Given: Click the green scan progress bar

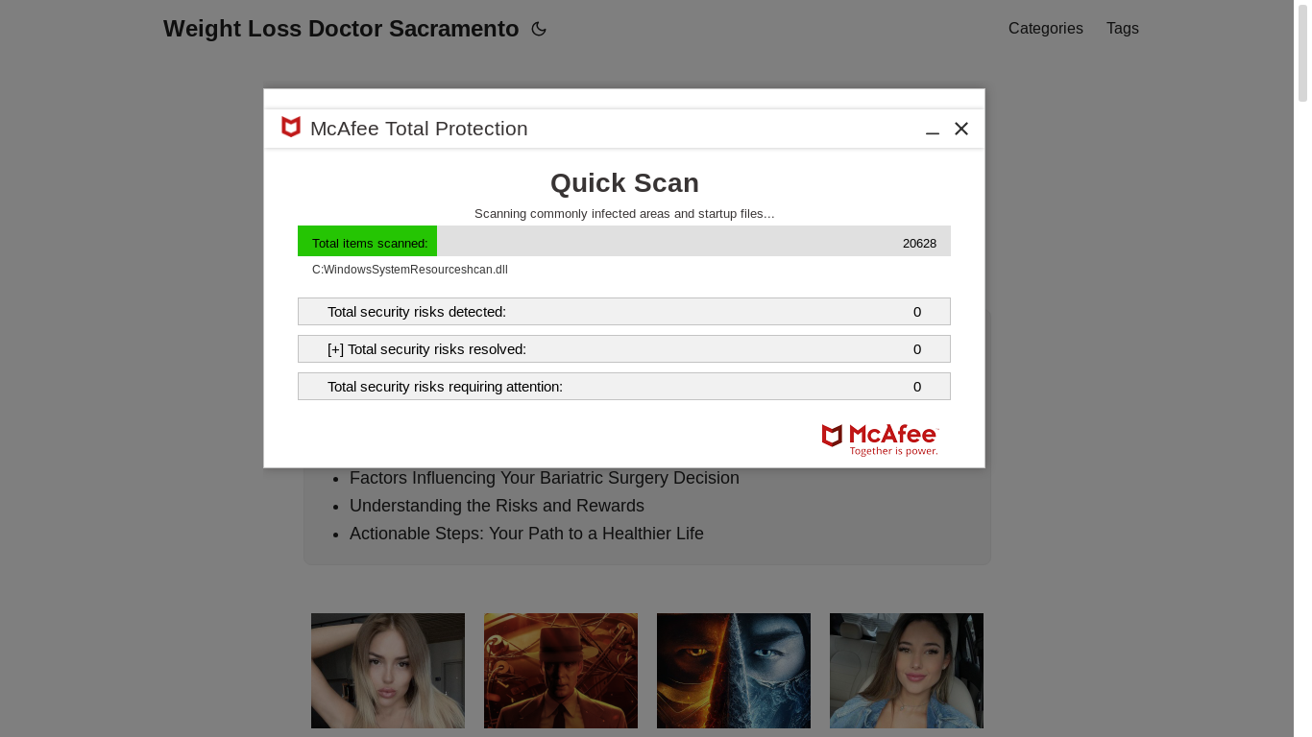Looking at the screenshot, I should pos(367,241).
